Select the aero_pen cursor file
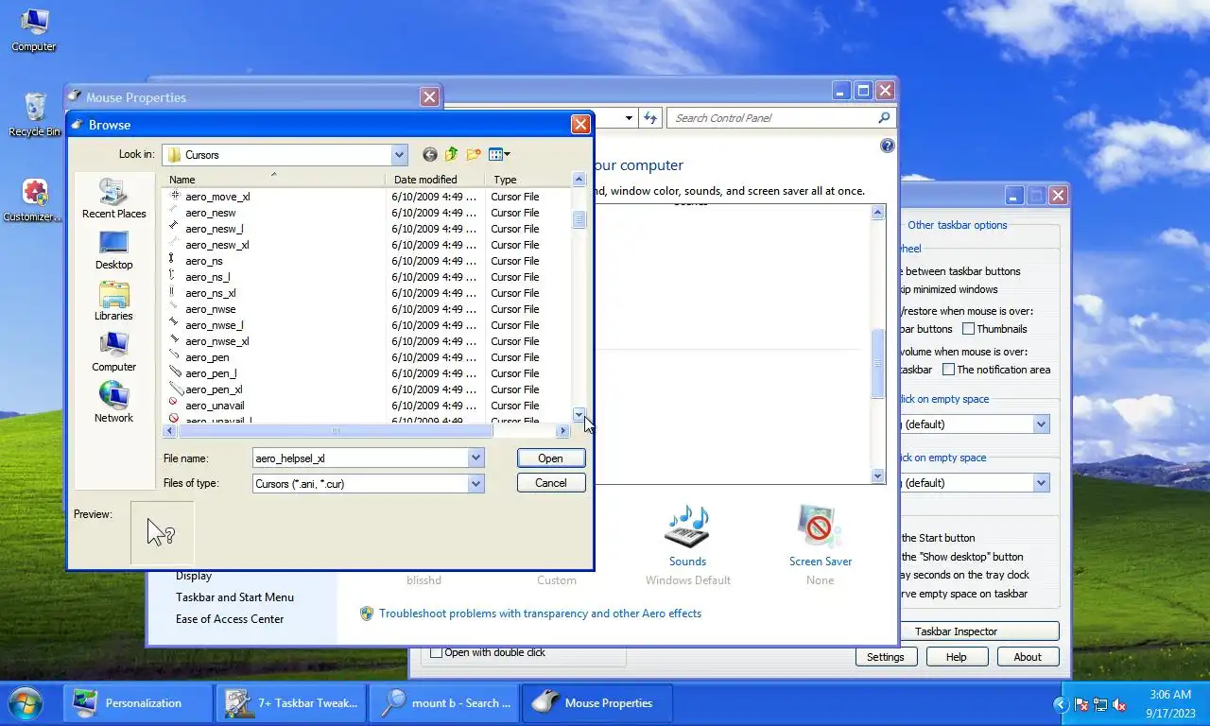Image resolution: width=1210 pixels, height=726 pixels. (x=207, y=357)
